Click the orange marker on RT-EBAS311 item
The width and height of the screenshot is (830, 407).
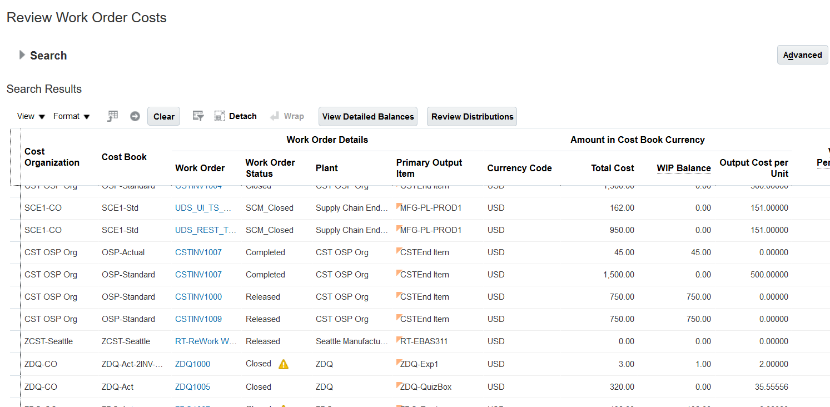click(x=397, y=337)
